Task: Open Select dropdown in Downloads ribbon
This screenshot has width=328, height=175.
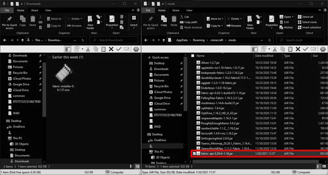Action: pyautogui.click(x=134, y=22)
